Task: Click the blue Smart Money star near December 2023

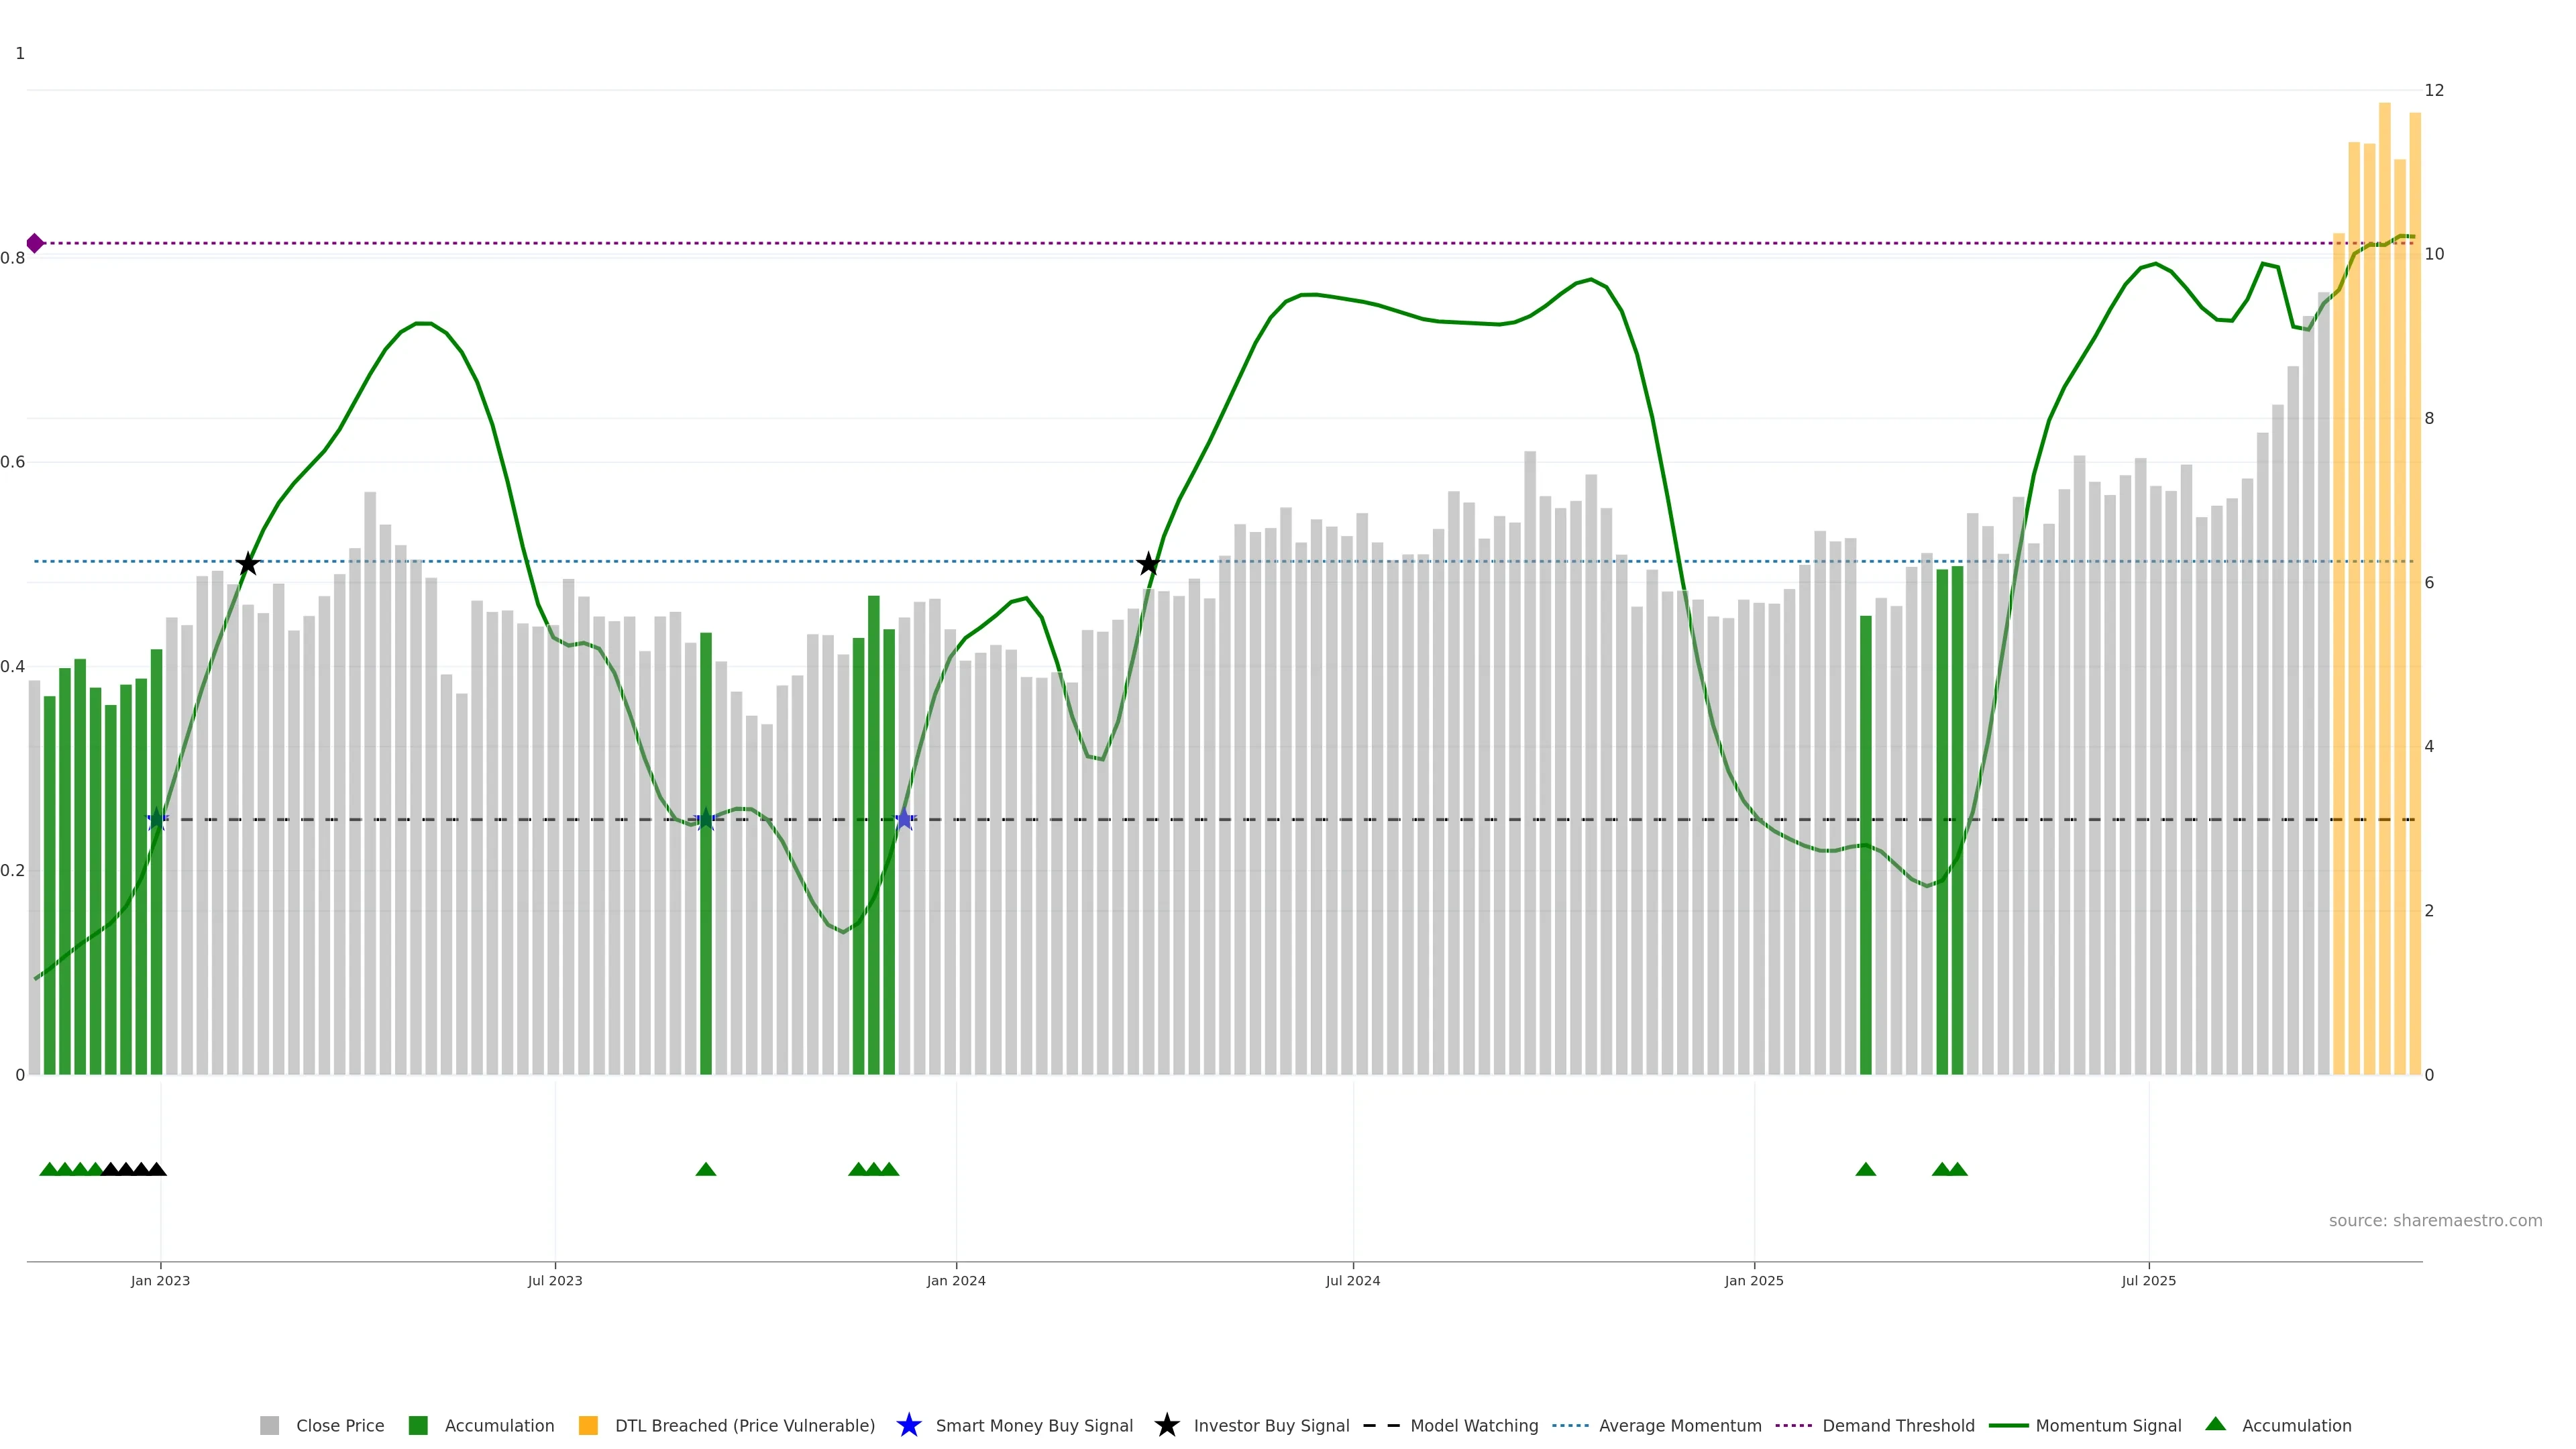Action: 904,820
